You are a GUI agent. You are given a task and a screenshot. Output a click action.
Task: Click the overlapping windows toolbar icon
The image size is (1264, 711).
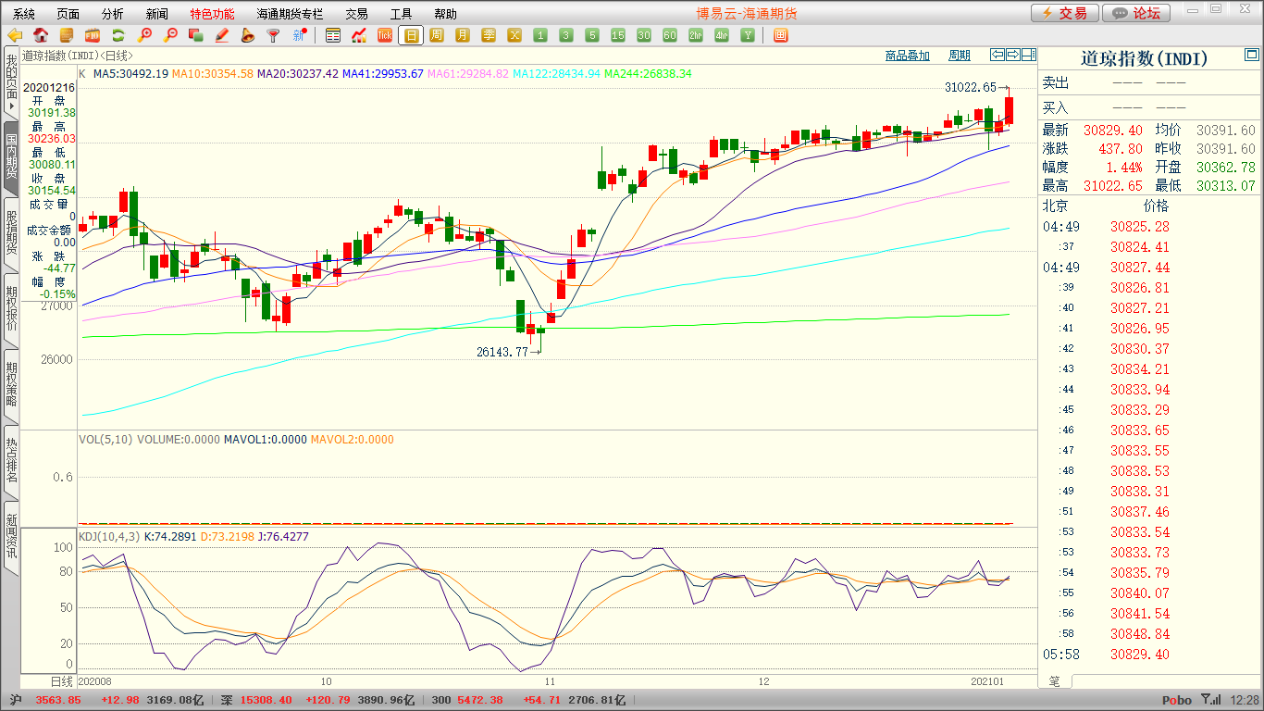point(196,36)
